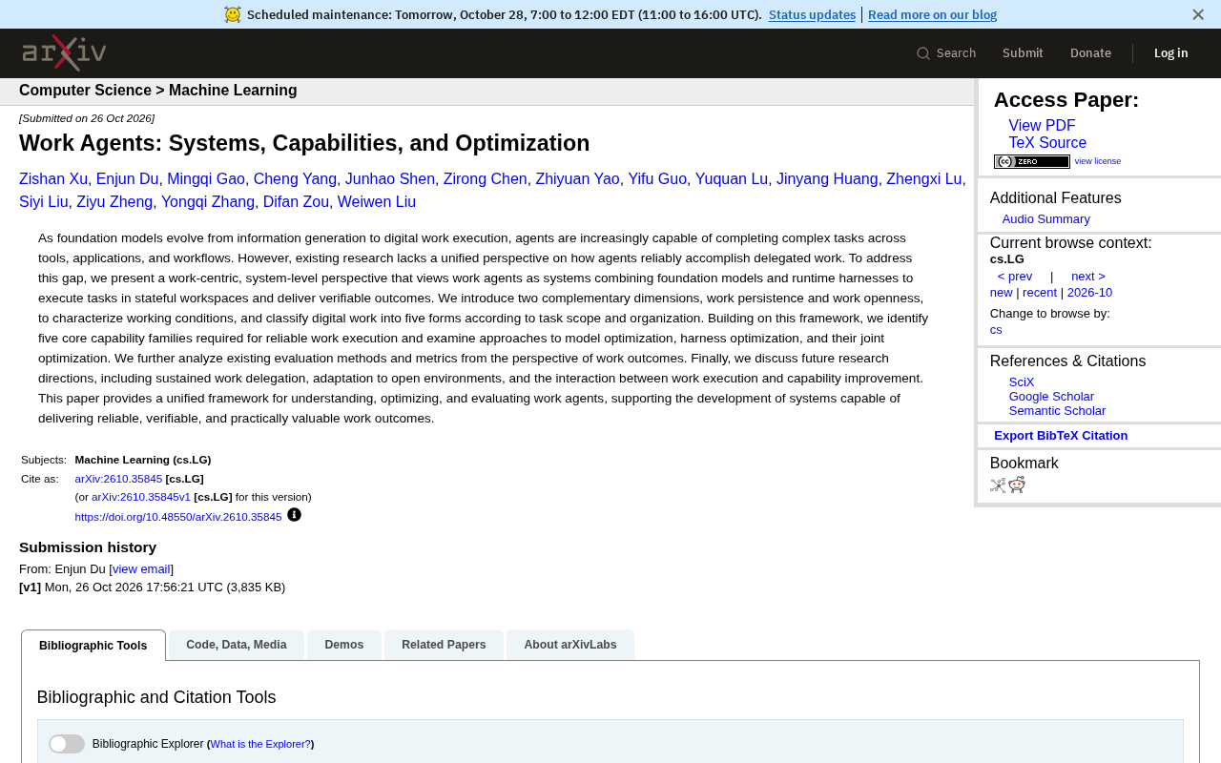1221x763 pixels.
Task: Open the Google Scholar citations link
Action: [1051, 397]
